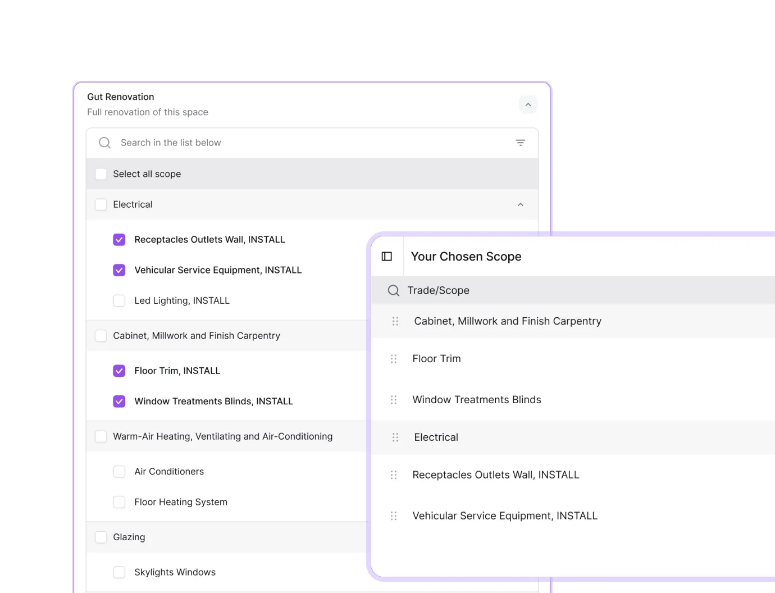Click the Warm-Air Heating, Ventilating and Air-Conditioning label
The width and height of the screenshot is (775, 593).
[x=223, y=436]
